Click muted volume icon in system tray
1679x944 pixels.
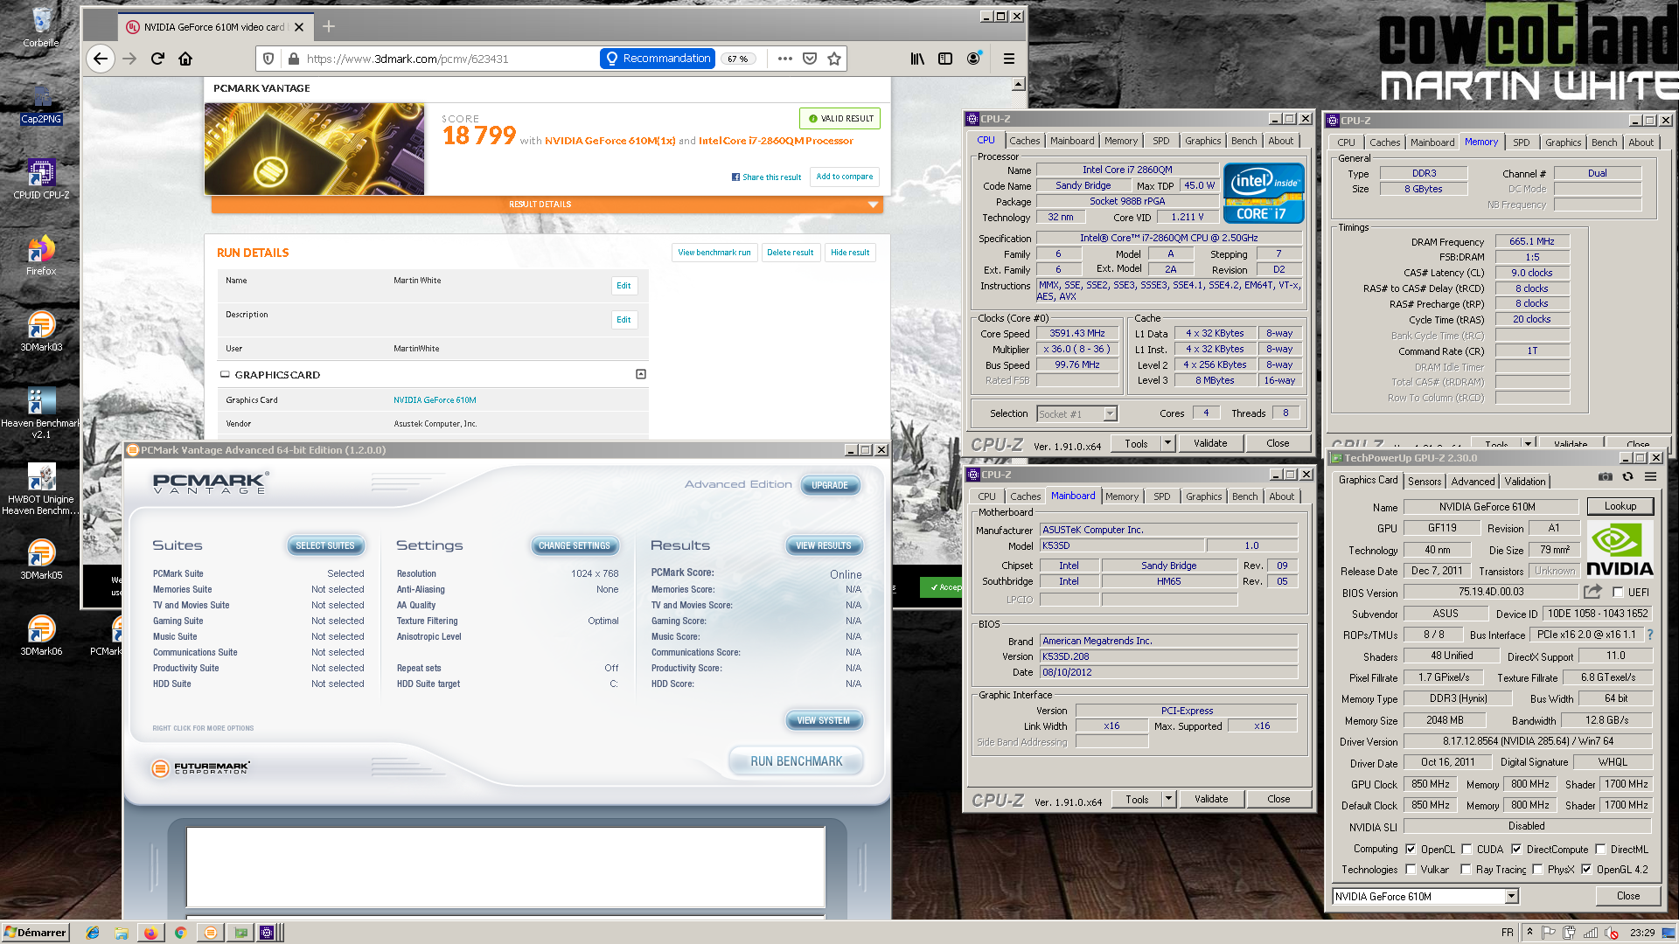click(x=1612, y=933)
